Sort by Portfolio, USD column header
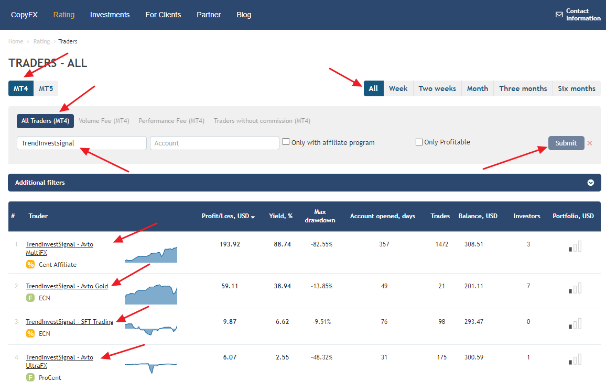606x383 pixels. point(573,216)
